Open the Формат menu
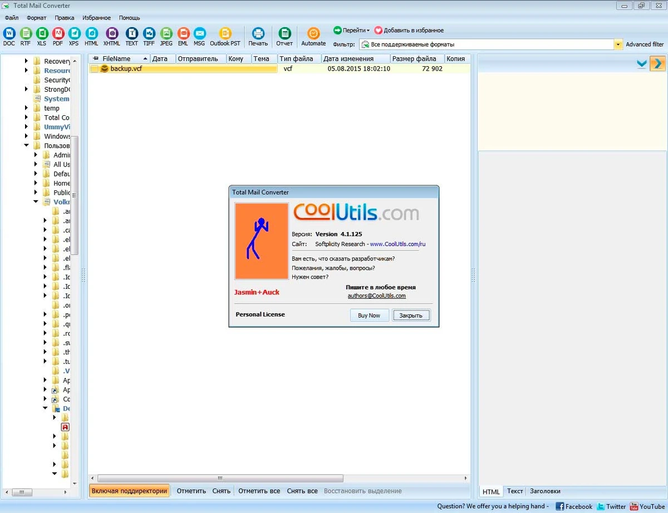Image resolution: width=668 pixels, height=513 pixels. tap(37, 18)
